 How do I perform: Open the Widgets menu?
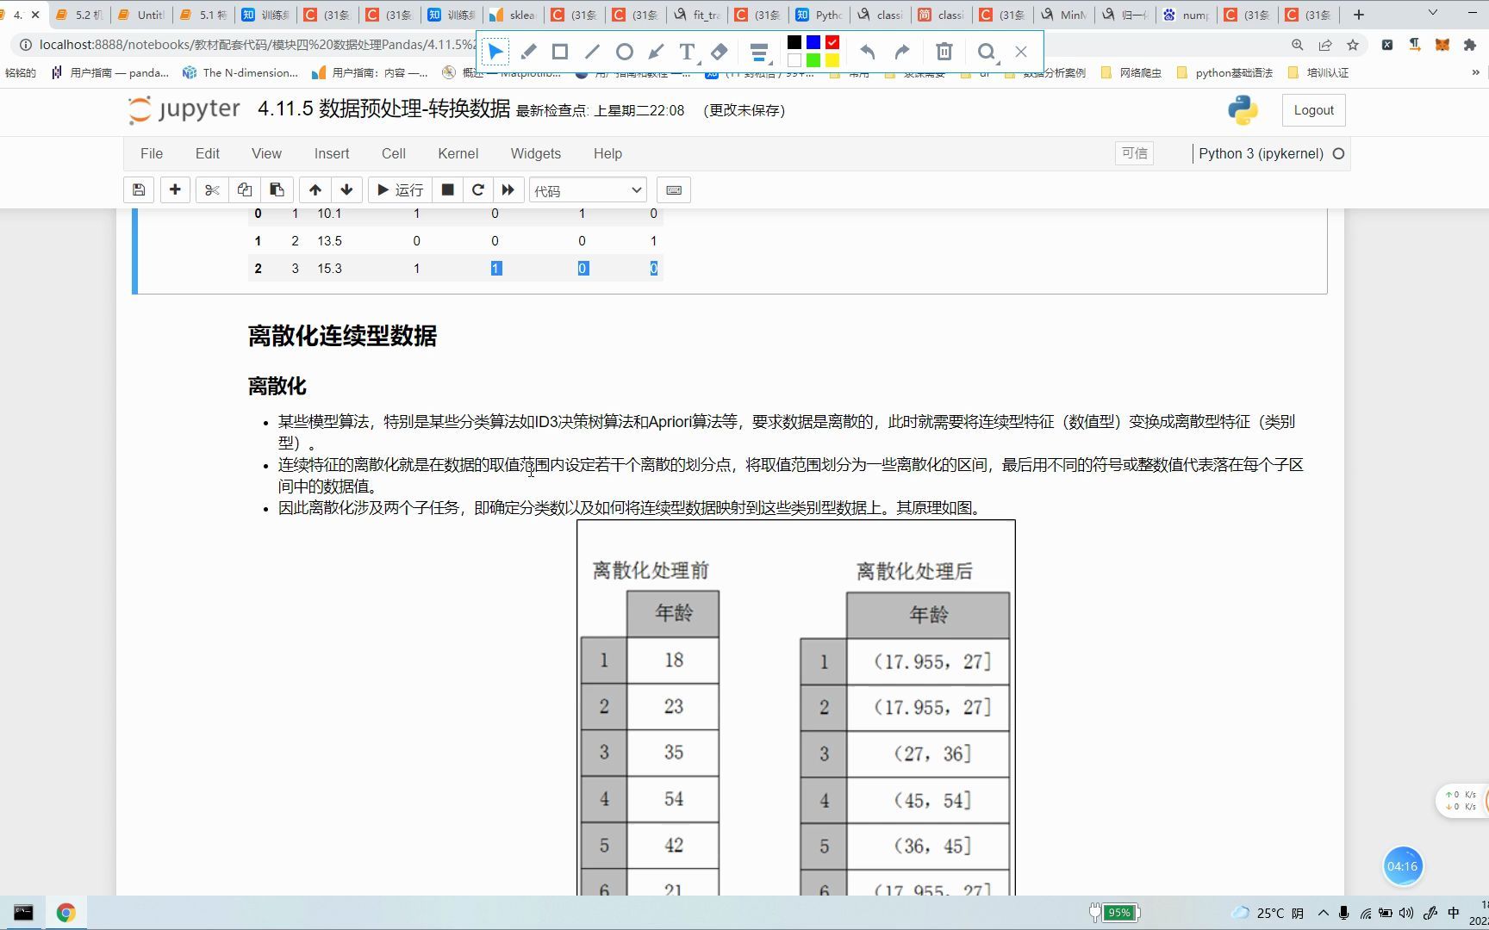pos(535,153)
